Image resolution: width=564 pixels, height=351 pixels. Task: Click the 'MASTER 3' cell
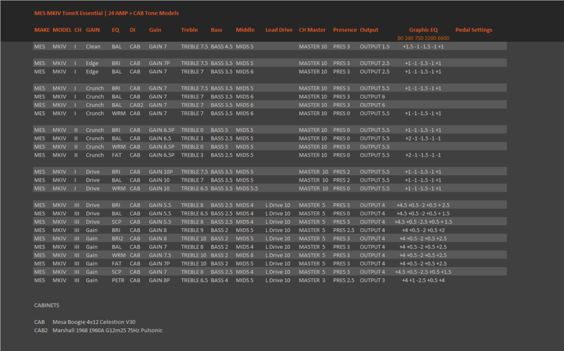click(x=312, y=280)
